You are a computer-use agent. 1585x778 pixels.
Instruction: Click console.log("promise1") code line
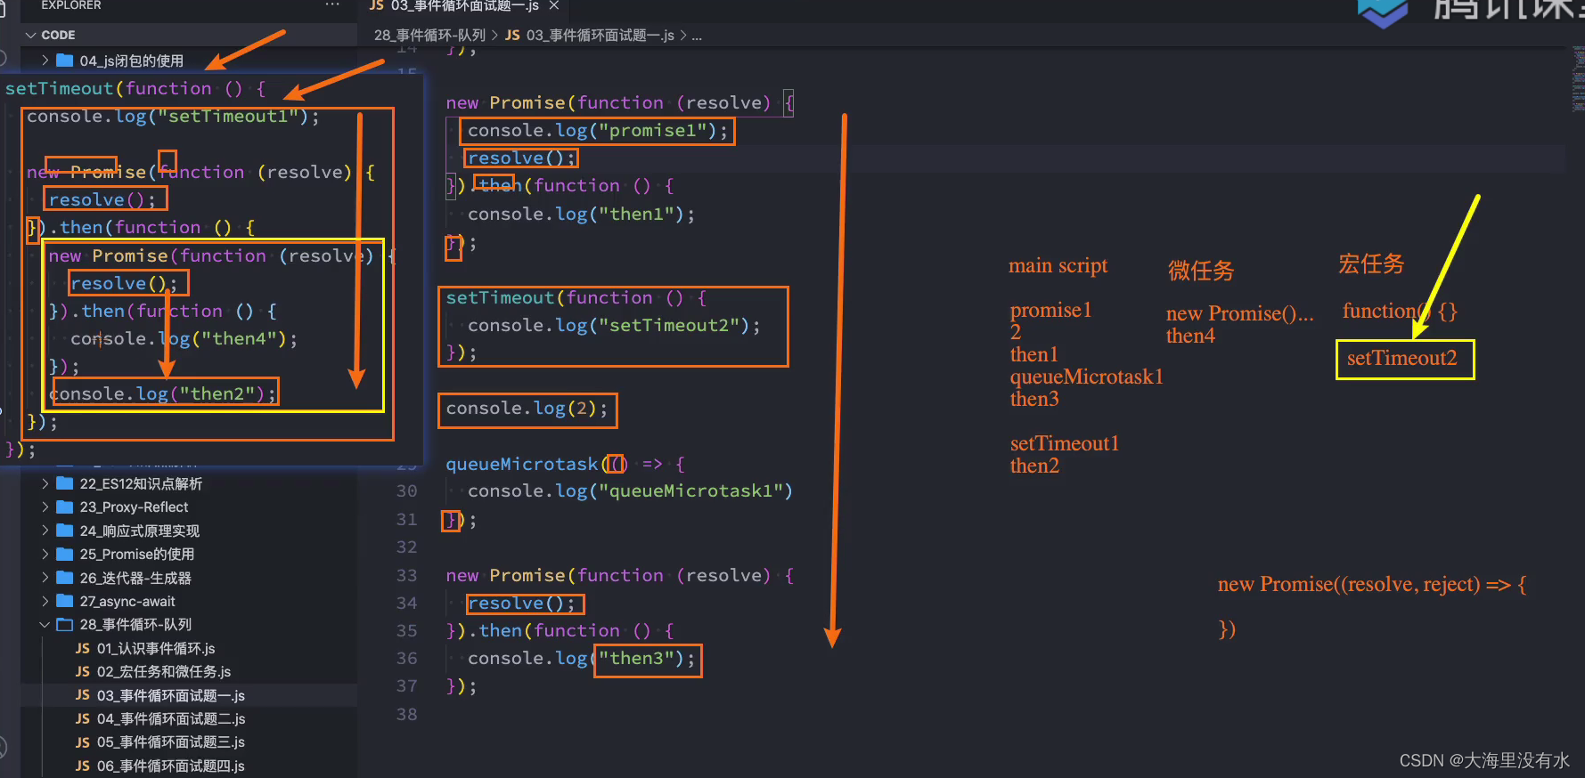(x=597, y=131)
